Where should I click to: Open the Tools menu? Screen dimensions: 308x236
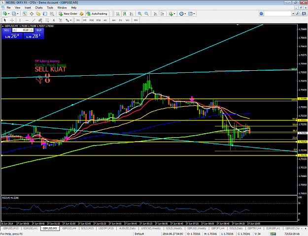(x=50, y=8)
